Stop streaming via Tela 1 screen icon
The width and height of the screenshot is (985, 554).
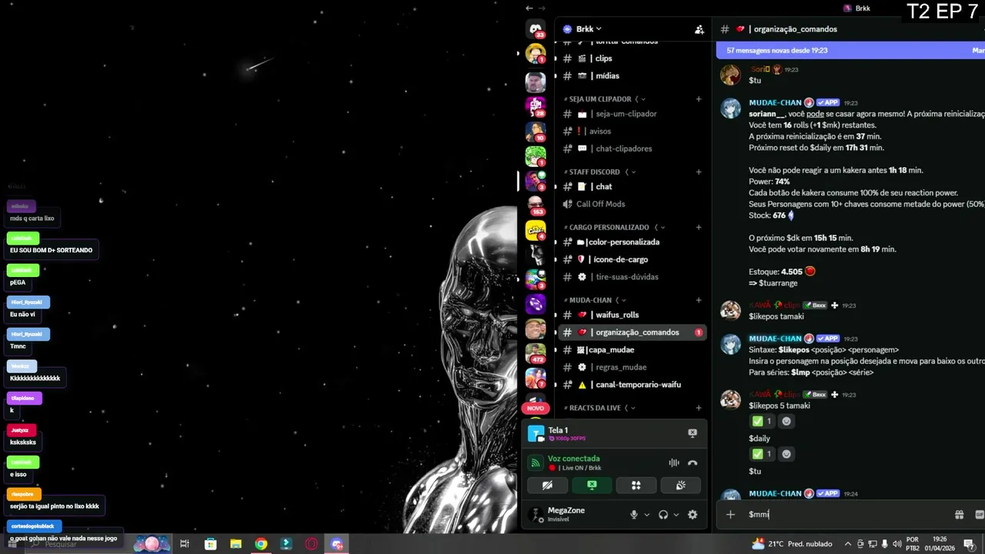click(692, 433)
